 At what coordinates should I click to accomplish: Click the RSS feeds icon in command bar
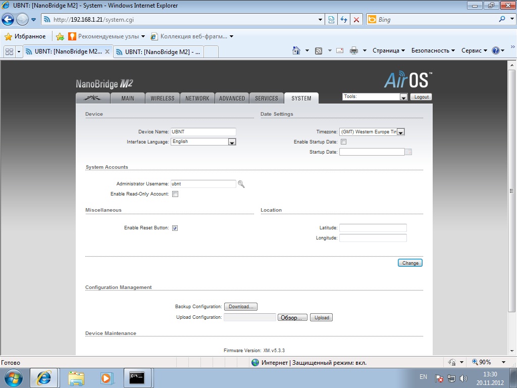319,51
